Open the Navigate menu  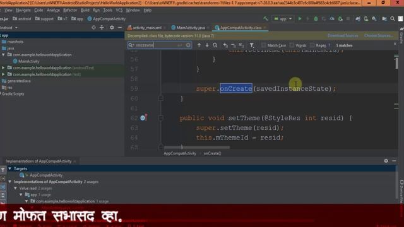[x=23, y=10]
